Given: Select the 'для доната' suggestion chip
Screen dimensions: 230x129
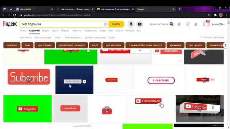Looking at the screenshot, I should coord(195,45).
